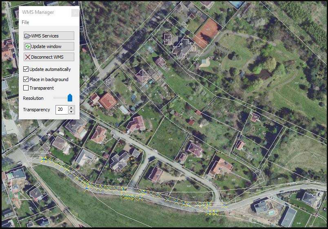
Task: Click the Transparency value field
Action: tap(62, 110)
